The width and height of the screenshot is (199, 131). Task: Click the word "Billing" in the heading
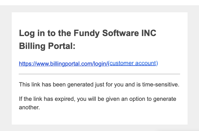(x=32, y=46)
